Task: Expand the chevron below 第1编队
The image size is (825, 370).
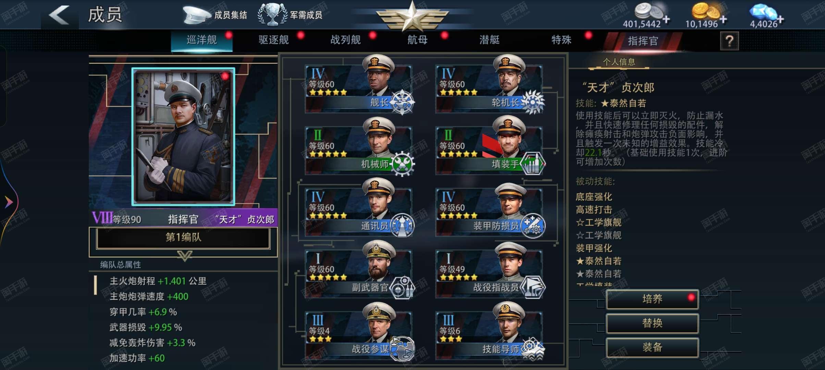Action: point(184,256)
